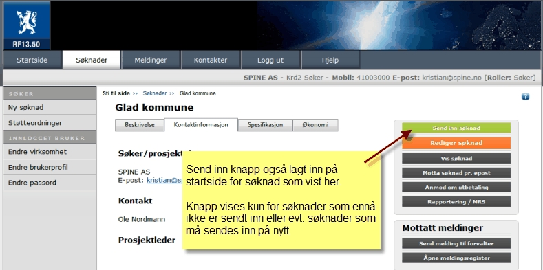This screenshot has width=543, height=270.
Task: Select Ny søknad in the sidebar
Action: tap(50, 107)
